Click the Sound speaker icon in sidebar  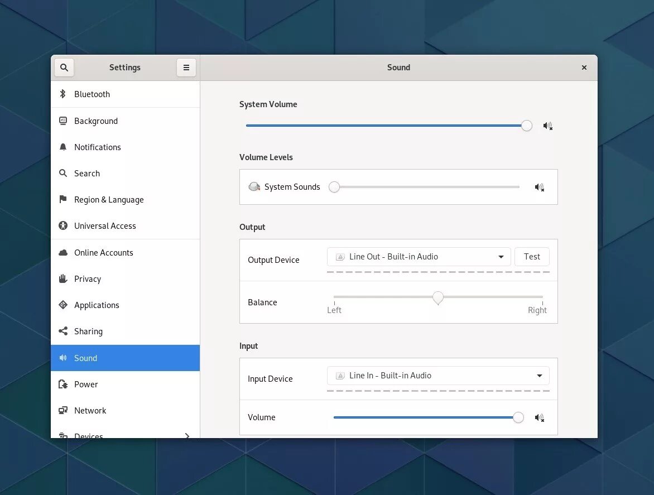point(63,358)
